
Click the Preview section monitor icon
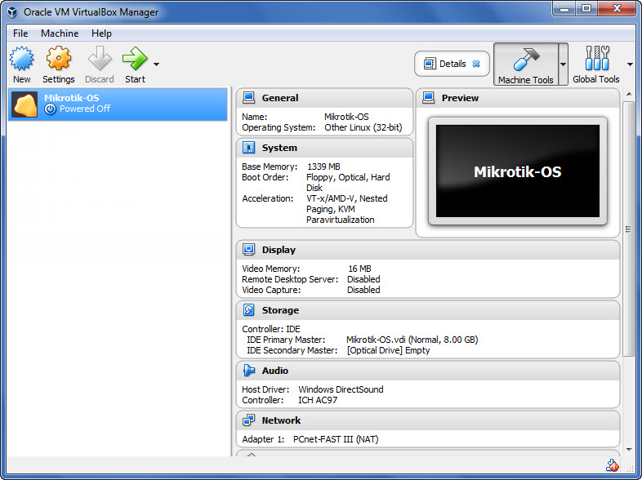428,98
